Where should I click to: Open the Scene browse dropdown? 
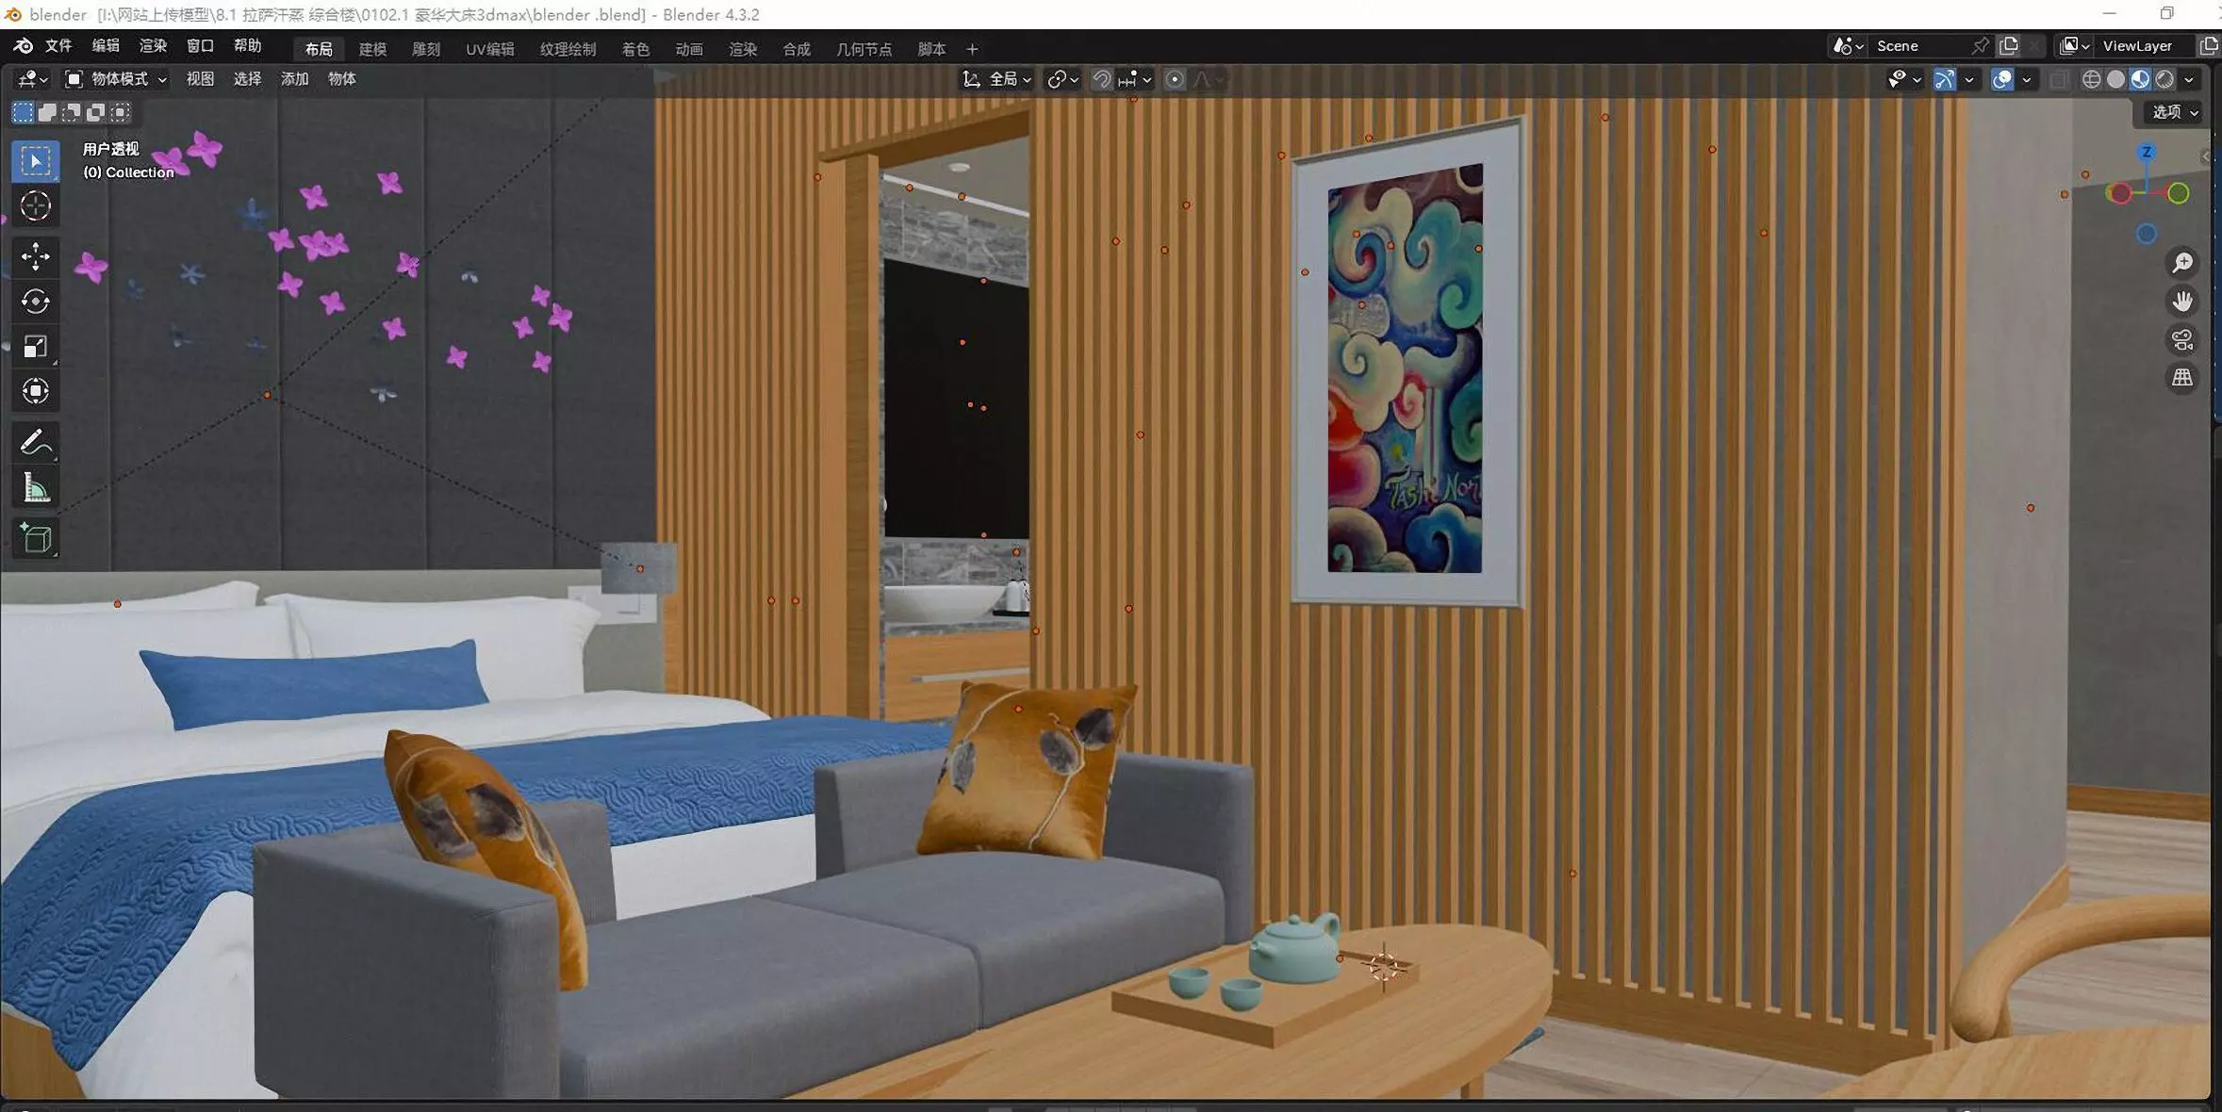coord(1847,46)
